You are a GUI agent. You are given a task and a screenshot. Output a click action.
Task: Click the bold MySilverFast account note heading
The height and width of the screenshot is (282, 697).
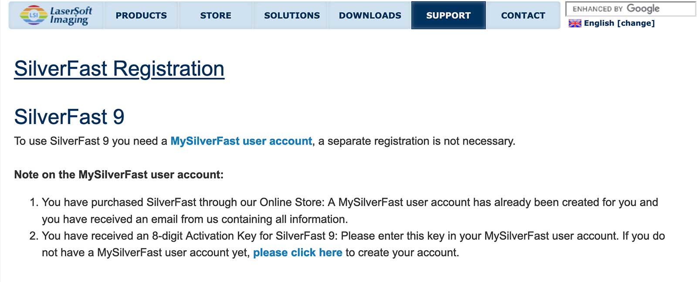[118, 175]
